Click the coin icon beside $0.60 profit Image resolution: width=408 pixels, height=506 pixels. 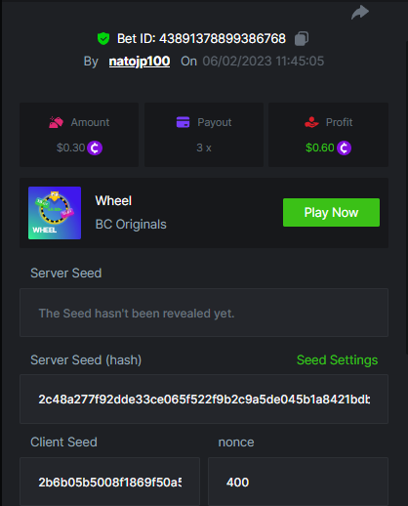click(344, 148)
